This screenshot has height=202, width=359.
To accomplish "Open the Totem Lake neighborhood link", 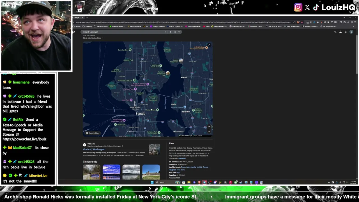I will point(185,167).
